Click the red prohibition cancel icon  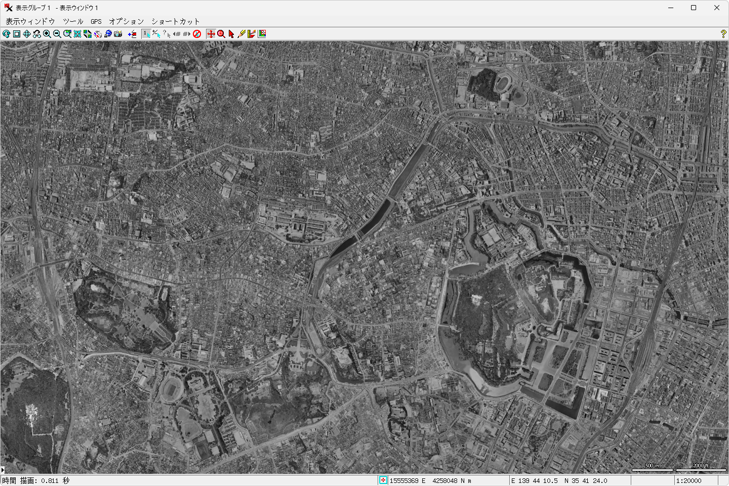(197, 34)
